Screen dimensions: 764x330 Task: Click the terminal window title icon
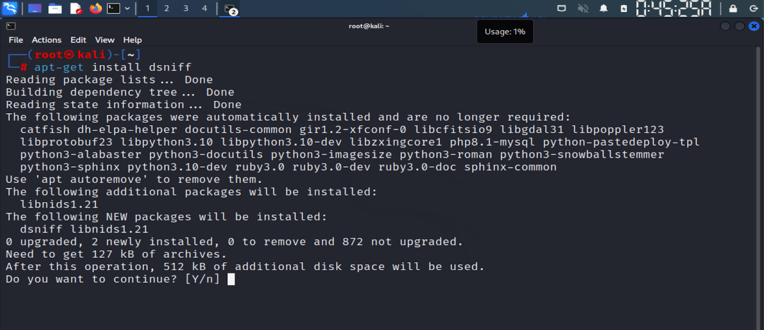click(x=11, y=26)
